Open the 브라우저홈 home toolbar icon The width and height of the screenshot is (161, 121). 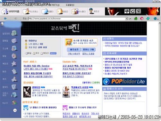pyautogui.click(x=10, y=11)
